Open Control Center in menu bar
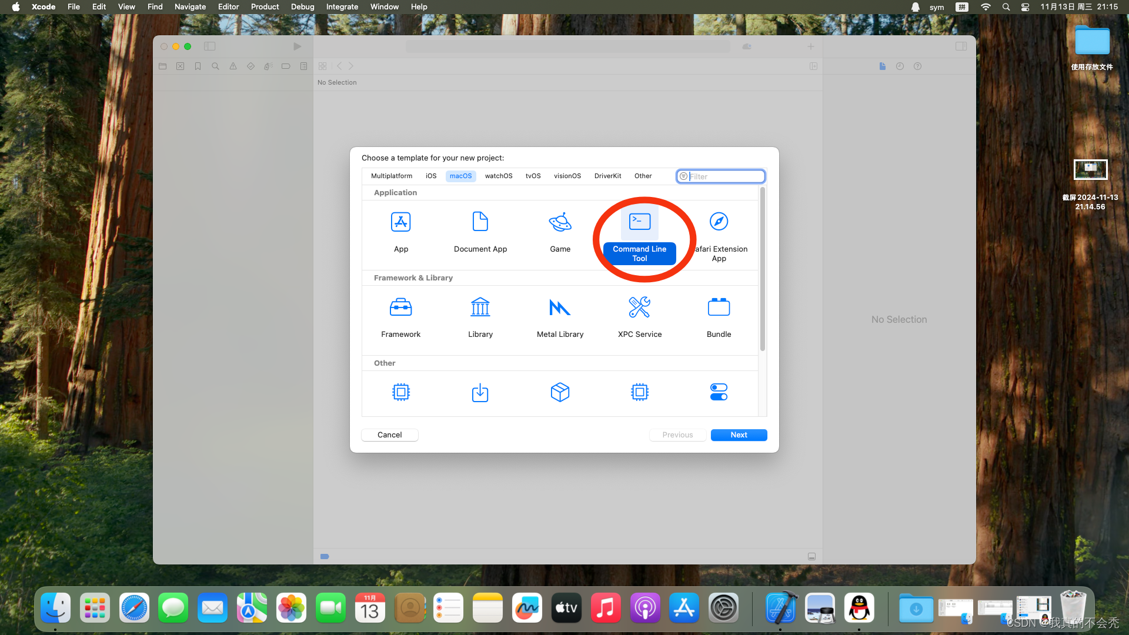1129x635 pixels. pos(1026,7)
